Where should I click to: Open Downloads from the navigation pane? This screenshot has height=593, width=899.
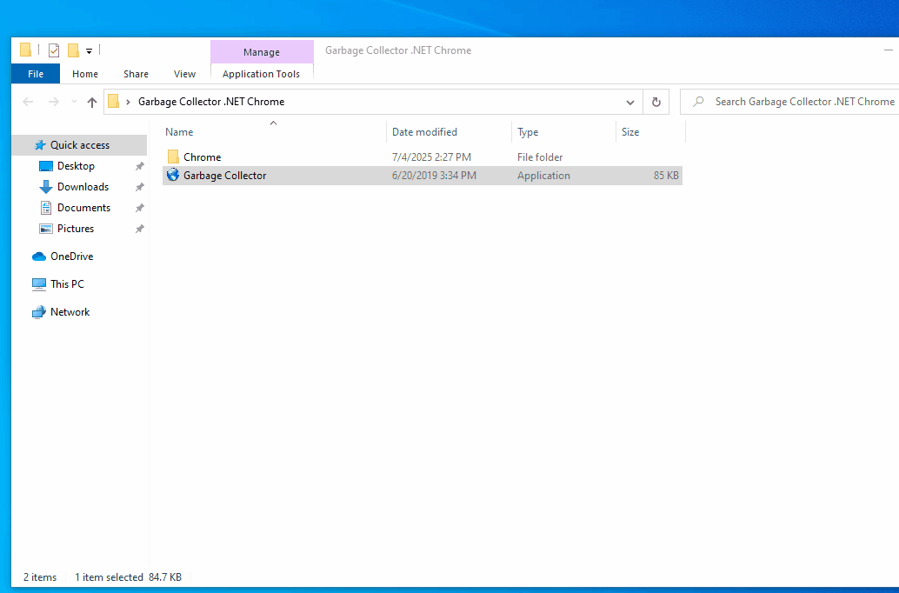click(x=83, y=187)
